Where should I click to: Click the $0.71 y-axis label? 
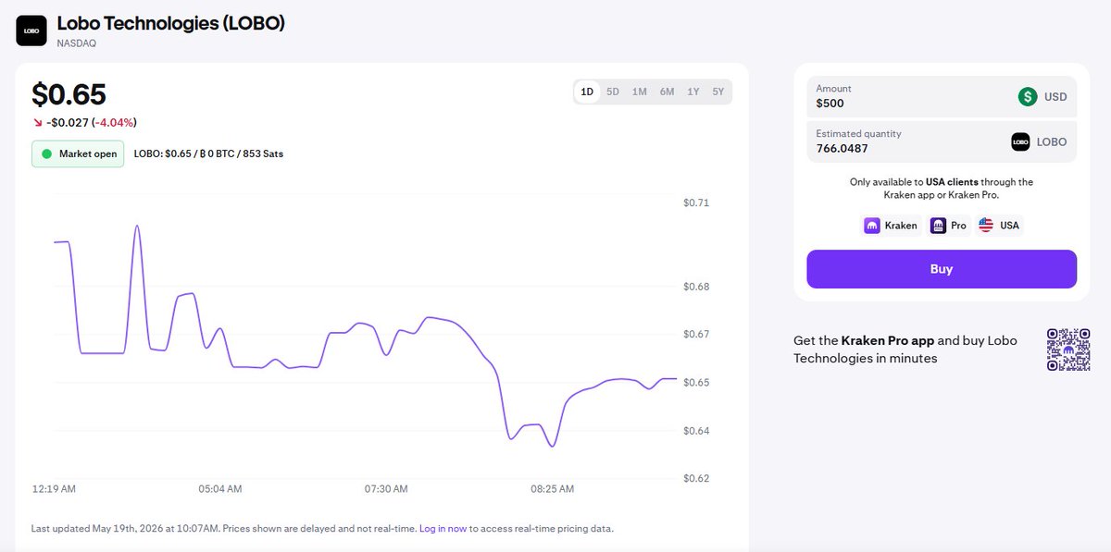click(x=696, y=202)
